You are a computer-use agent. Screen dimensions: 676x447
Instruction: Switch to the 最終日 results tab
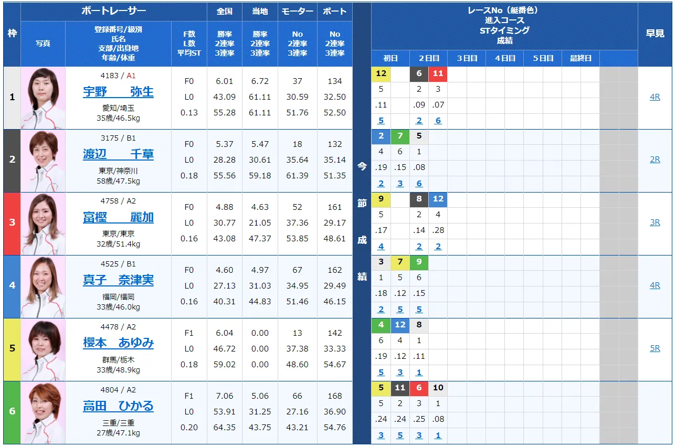tap(580, 58)
